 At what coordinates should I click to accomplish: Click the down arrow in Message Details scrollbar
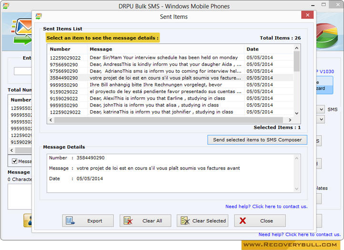coord(297,189)
